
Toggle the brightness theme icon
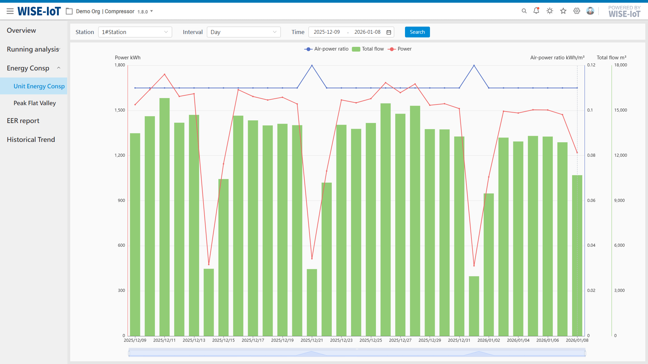550,11
